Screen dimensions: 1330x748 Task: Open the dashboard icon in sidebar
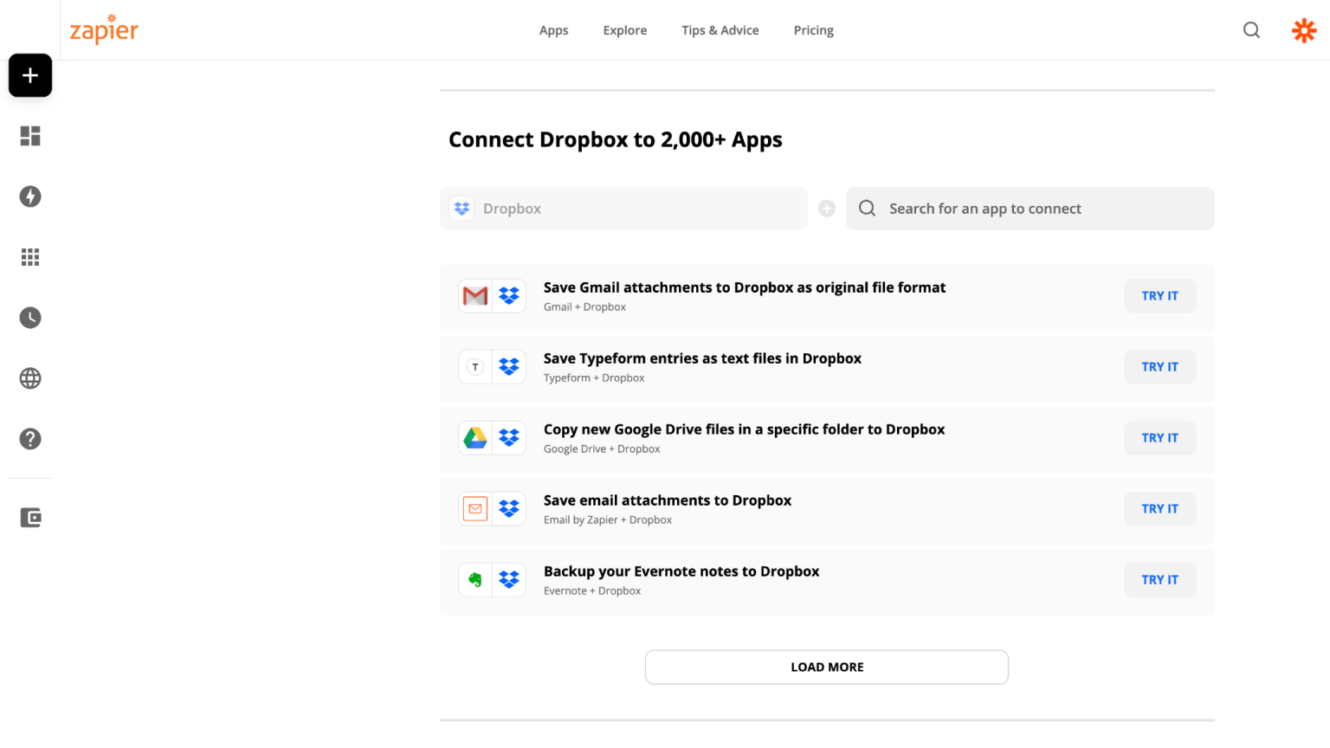[x=30, y=136]
